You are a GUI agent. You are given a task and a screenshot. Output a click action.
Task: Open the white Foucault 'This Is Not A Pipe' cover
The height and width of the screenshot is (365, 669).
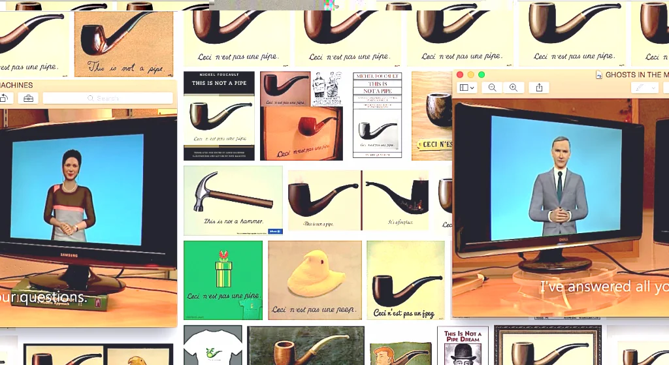coord(377,115)
